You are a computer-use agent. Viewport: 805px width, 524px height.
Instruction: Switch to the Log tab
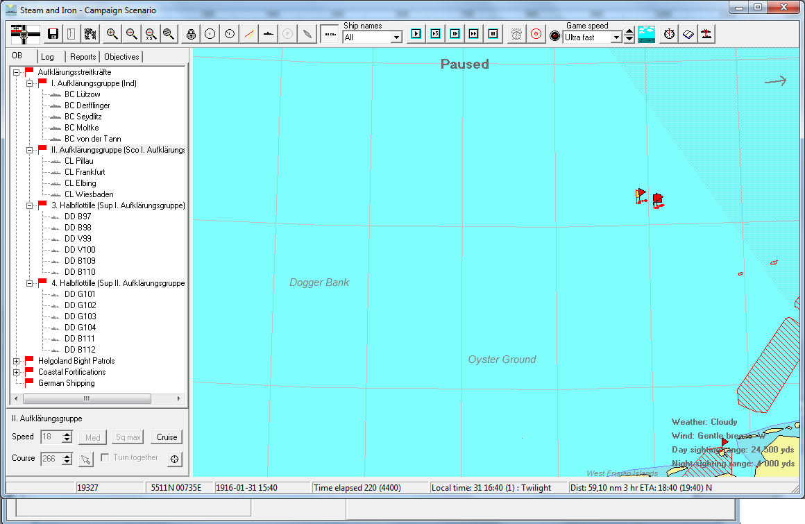coord(51,57)
